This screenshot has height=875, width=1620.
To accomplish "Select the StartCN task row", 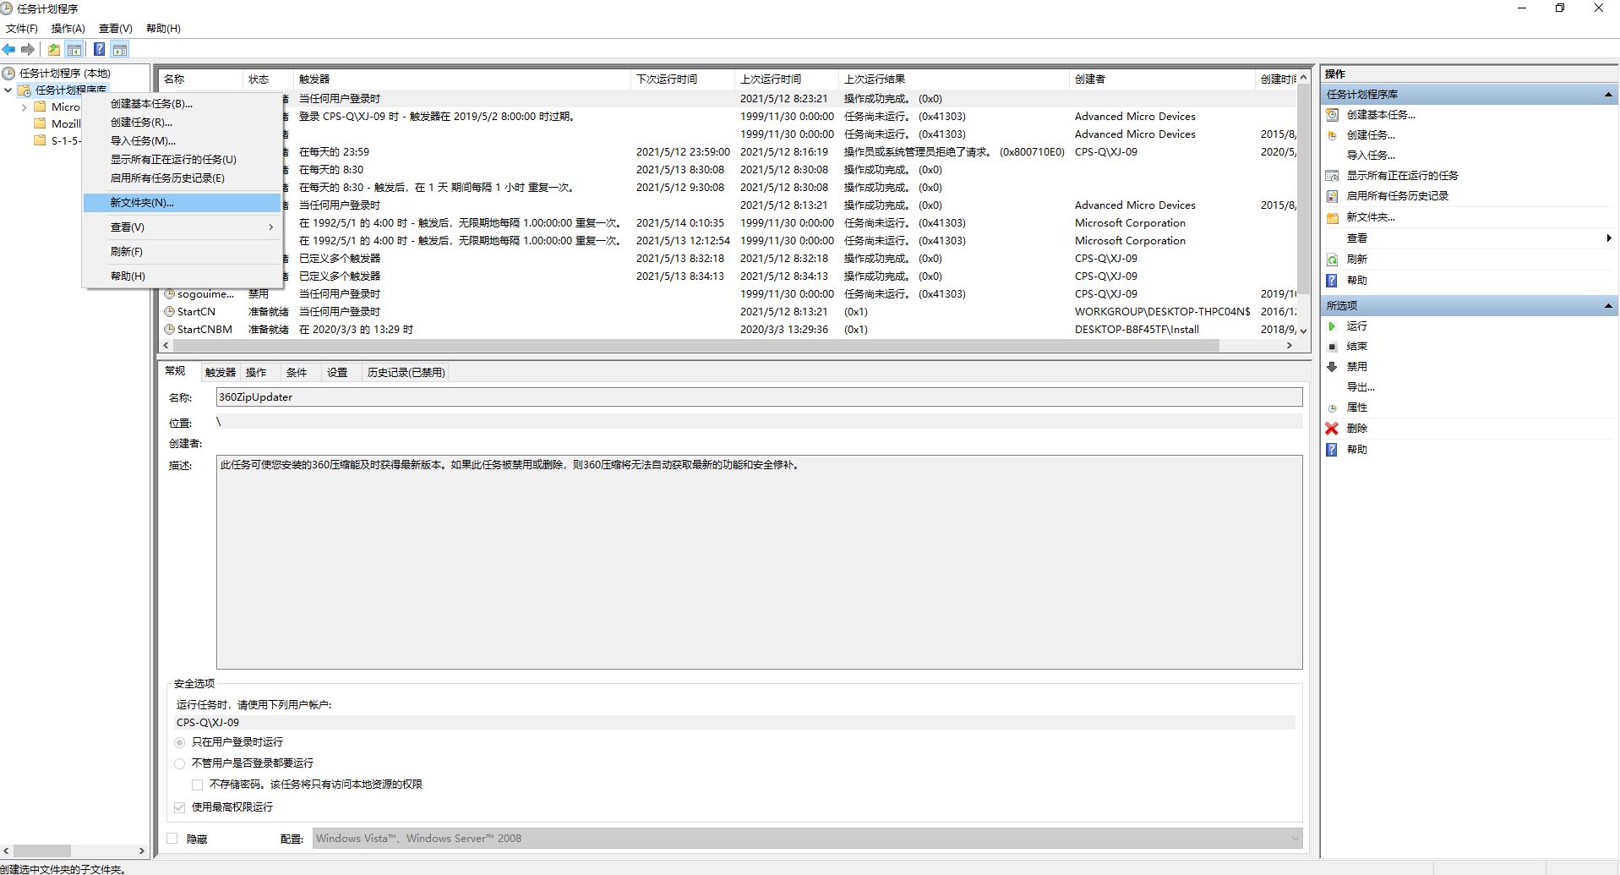I will point(196,312).
